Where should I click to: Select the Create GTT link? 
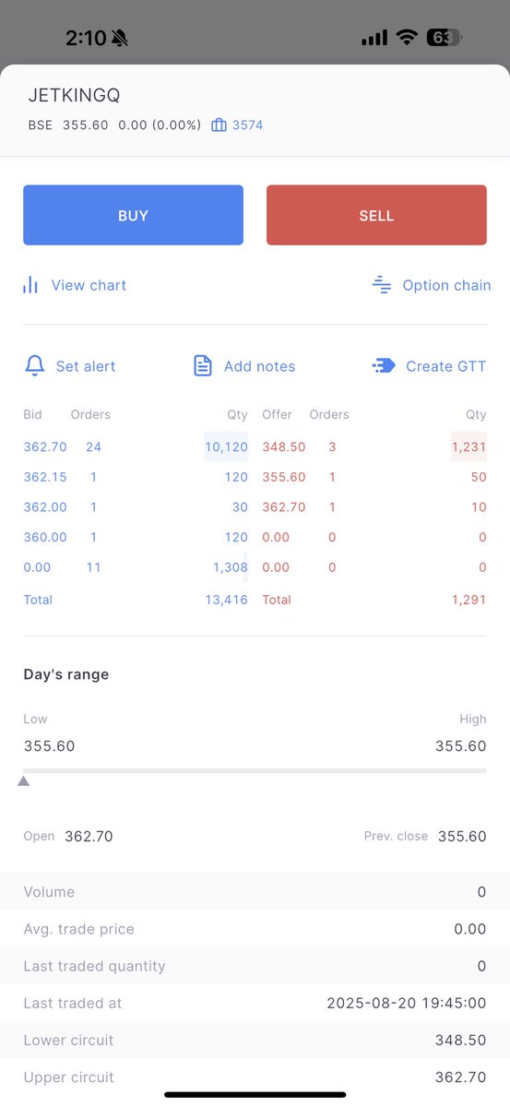[445, 366]
